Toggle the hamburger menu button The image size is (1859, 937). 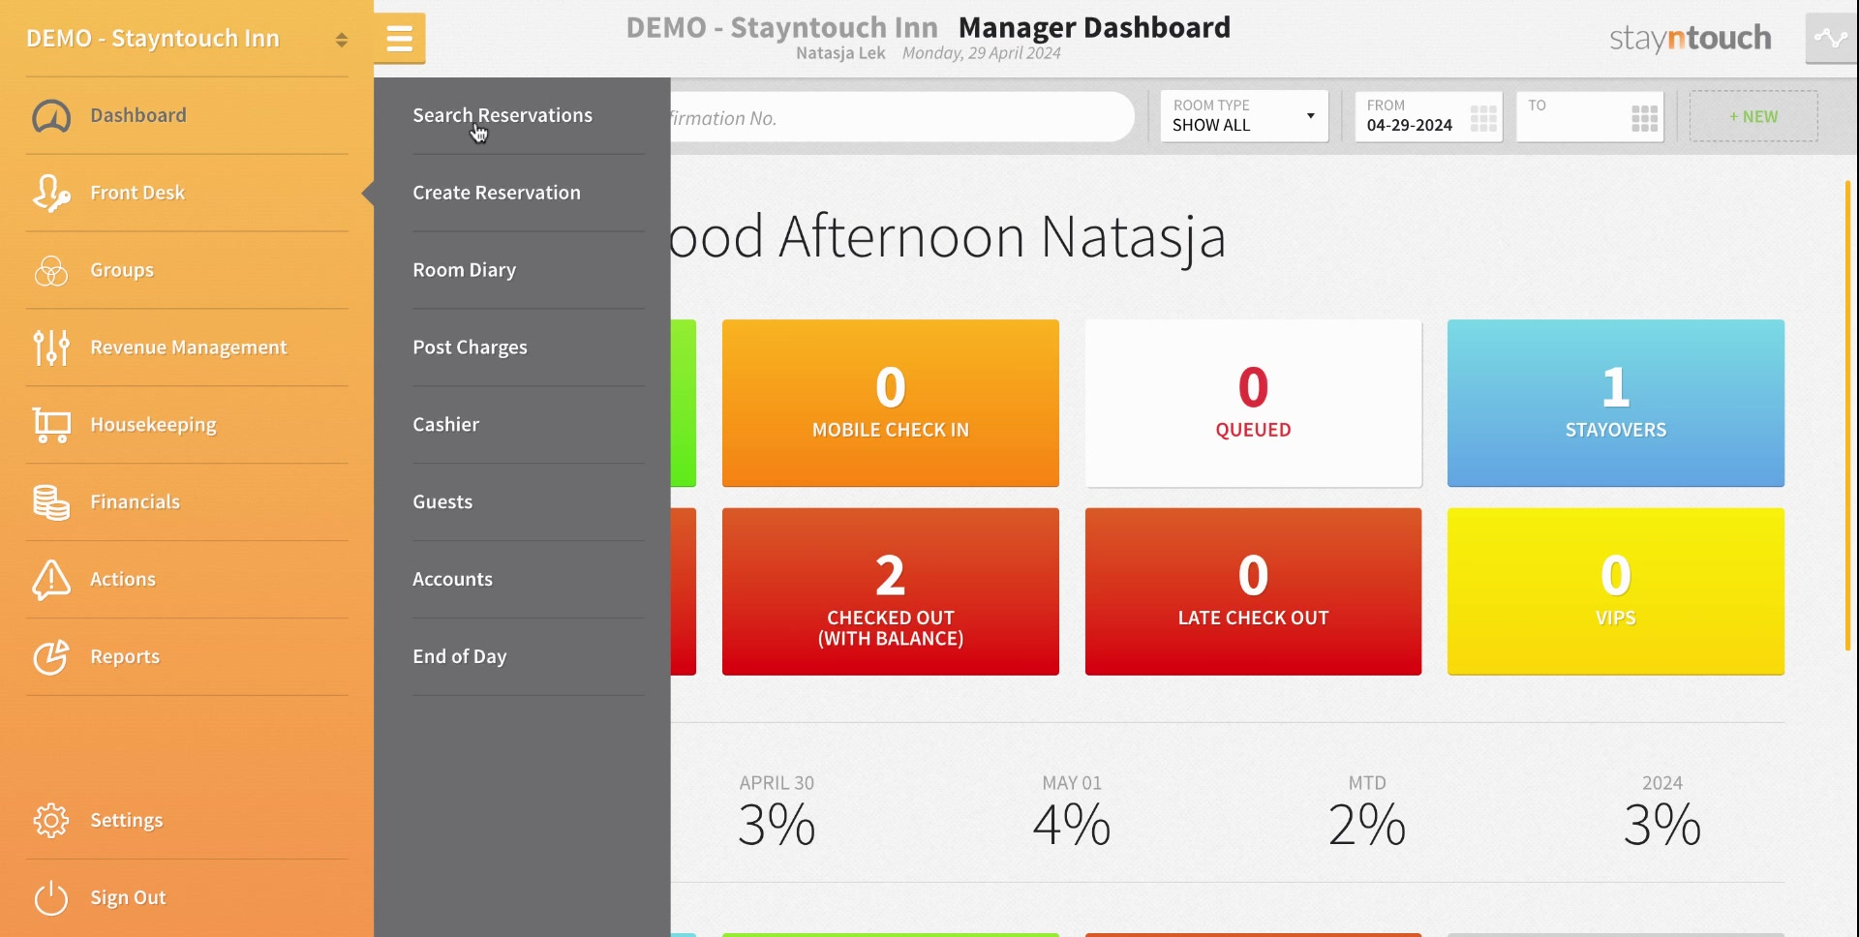[400, 39]
